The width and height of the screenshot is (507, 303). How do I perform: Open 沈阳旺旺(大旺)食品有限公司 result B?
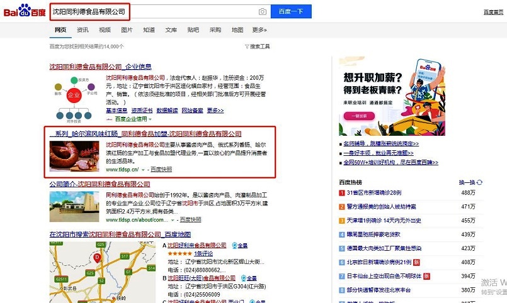(202, 278)
